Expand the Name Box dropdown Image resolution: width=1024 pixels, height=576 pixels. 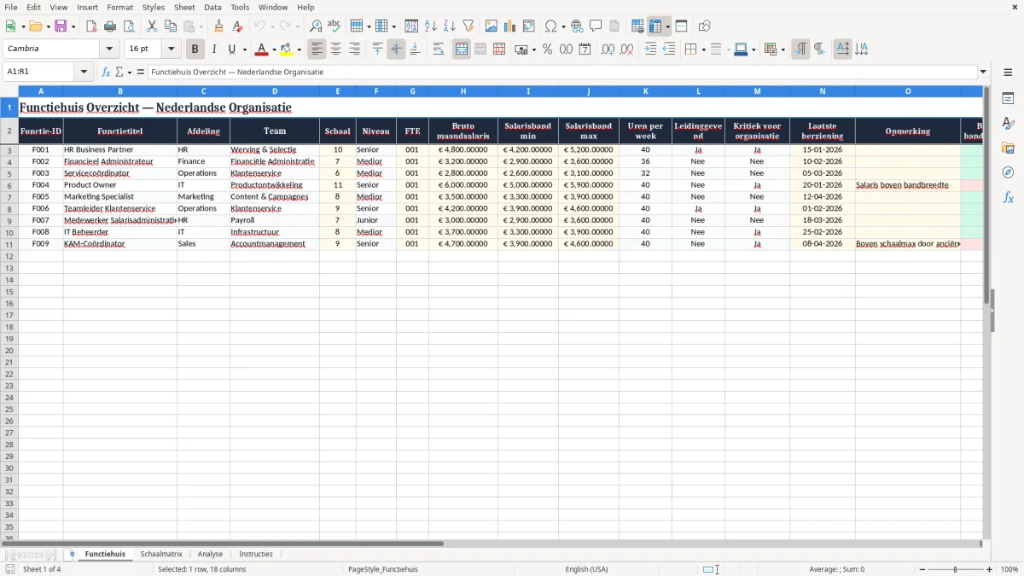84,72
